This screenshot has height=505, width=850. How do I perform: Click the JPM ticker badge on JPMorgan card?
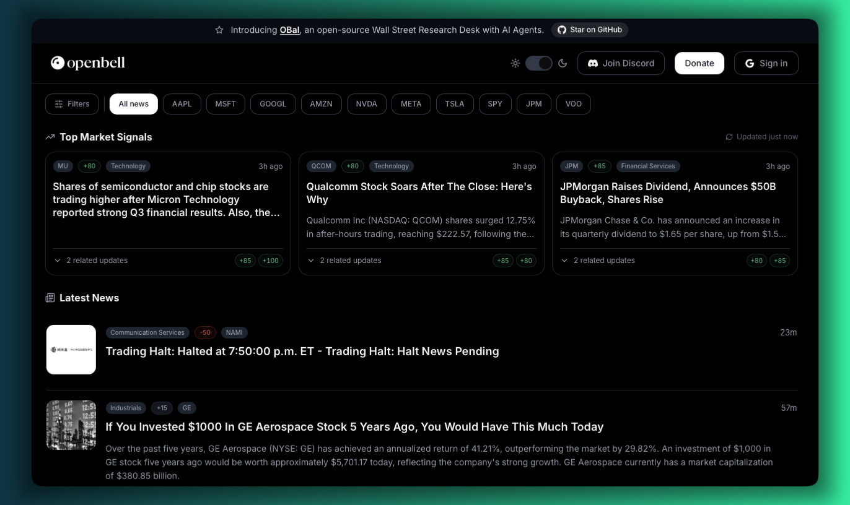tap(572, 166)
